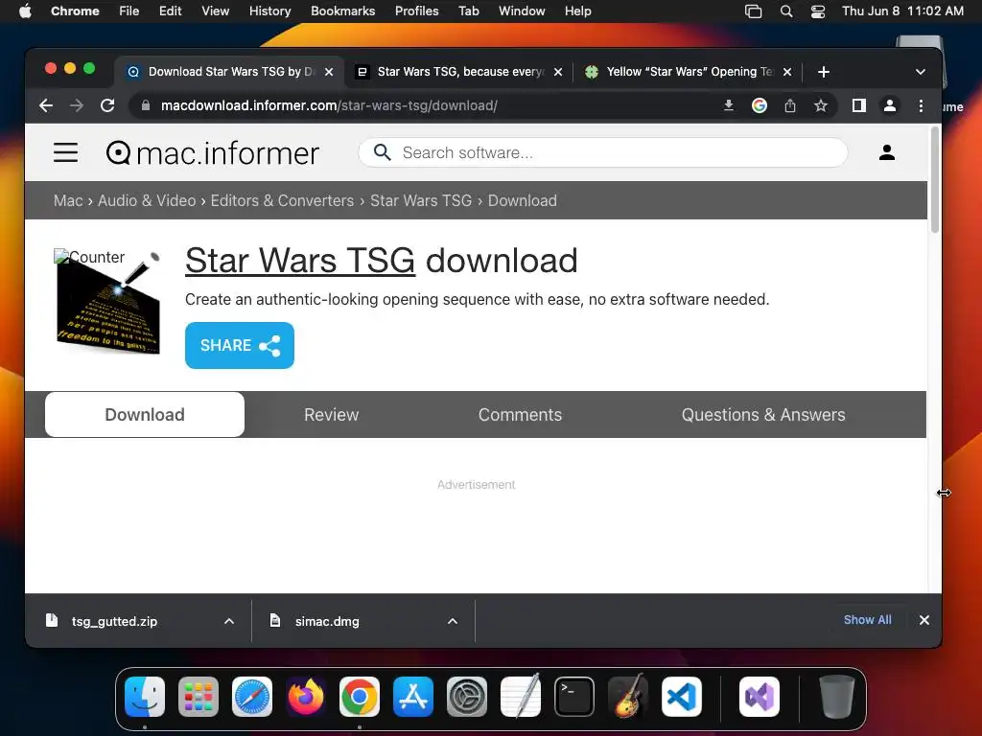Viewport: 982px width, 736px height.
Task: Click the Star Wars TSG app thumbnail
Action: coord(107,302)
